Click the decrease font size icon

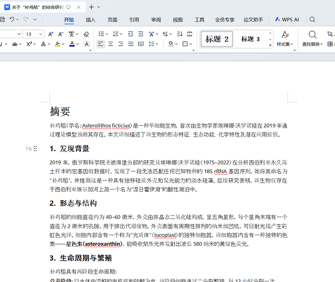coord(61,34)
